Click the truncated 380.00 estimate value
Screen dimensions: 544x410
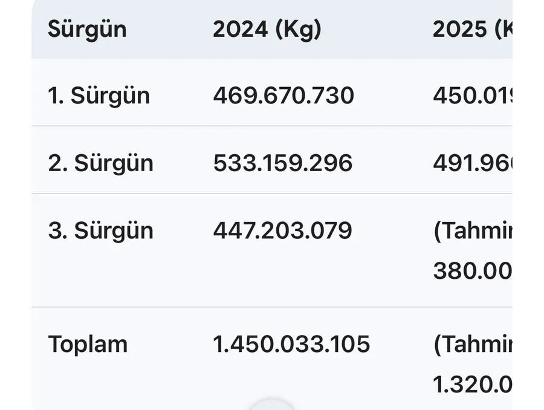tap(472, 271)
